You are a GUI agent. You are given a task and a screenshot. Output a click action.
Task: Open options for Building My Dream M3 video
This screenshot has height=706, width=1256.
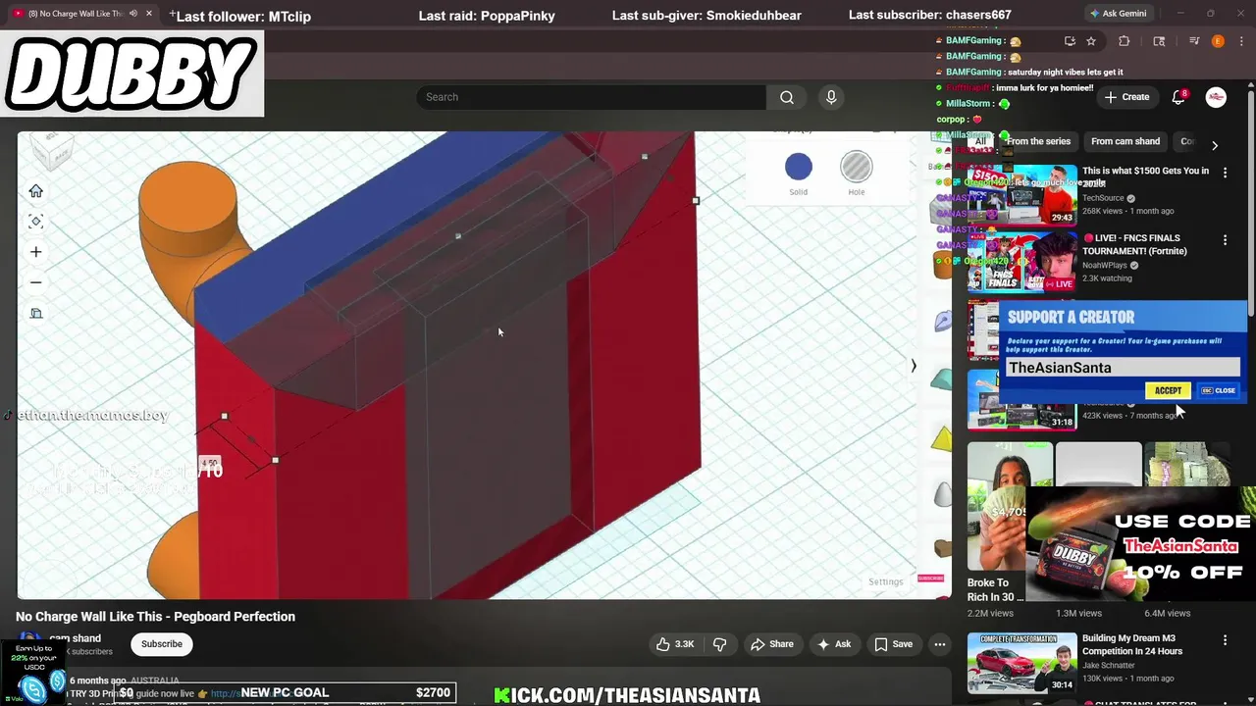click(x=1225, y=640)
